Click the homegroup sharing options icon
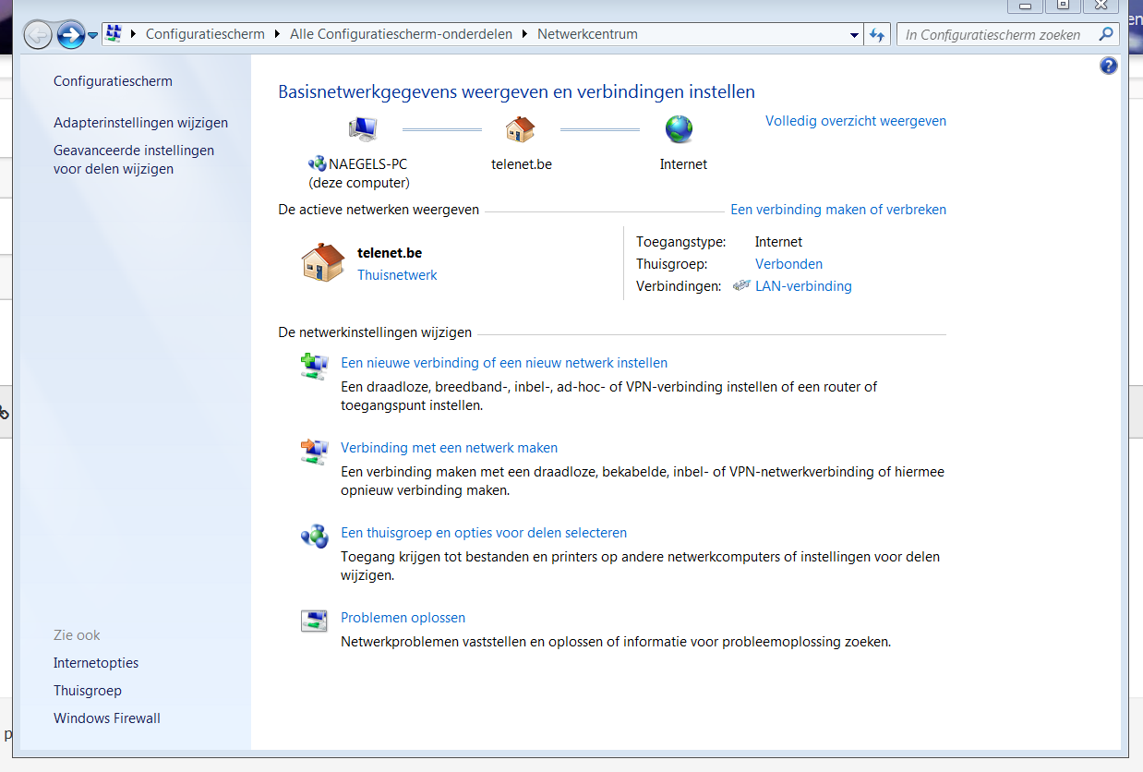 (x=314, y=536)
